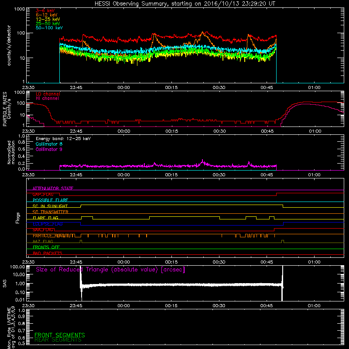Click the "SAS" y-axis label
The width and height of the screenshot is (349, 349).
[5, 284]
